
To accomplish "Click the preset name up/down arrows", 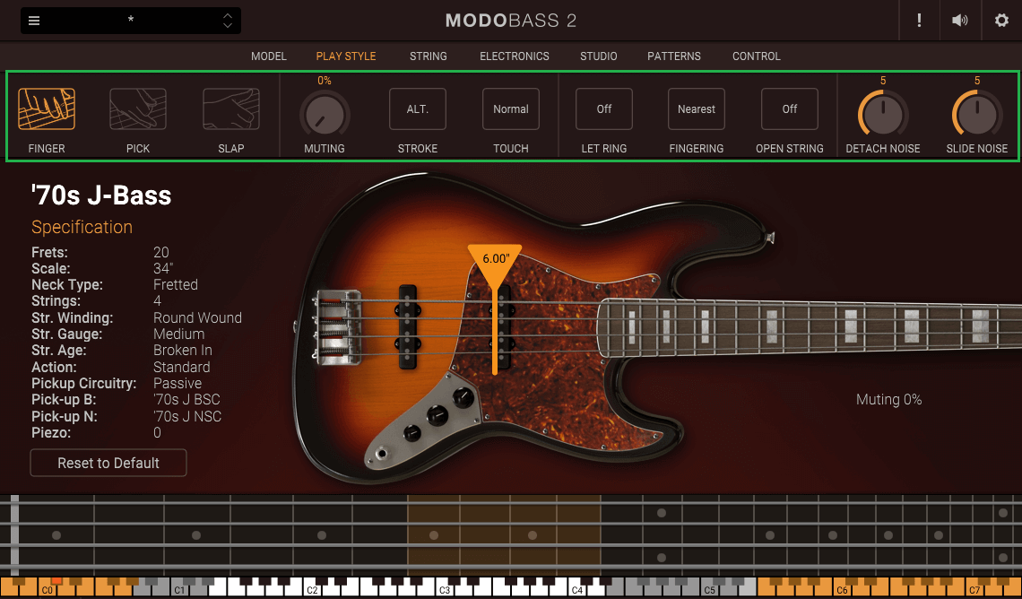I will [228, 21].
